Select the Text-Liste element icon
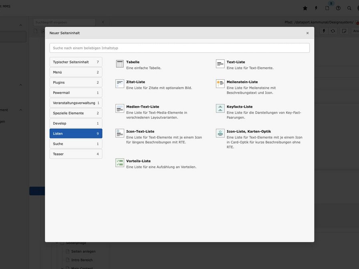This screenshot has width=359, height=269. 220,64
